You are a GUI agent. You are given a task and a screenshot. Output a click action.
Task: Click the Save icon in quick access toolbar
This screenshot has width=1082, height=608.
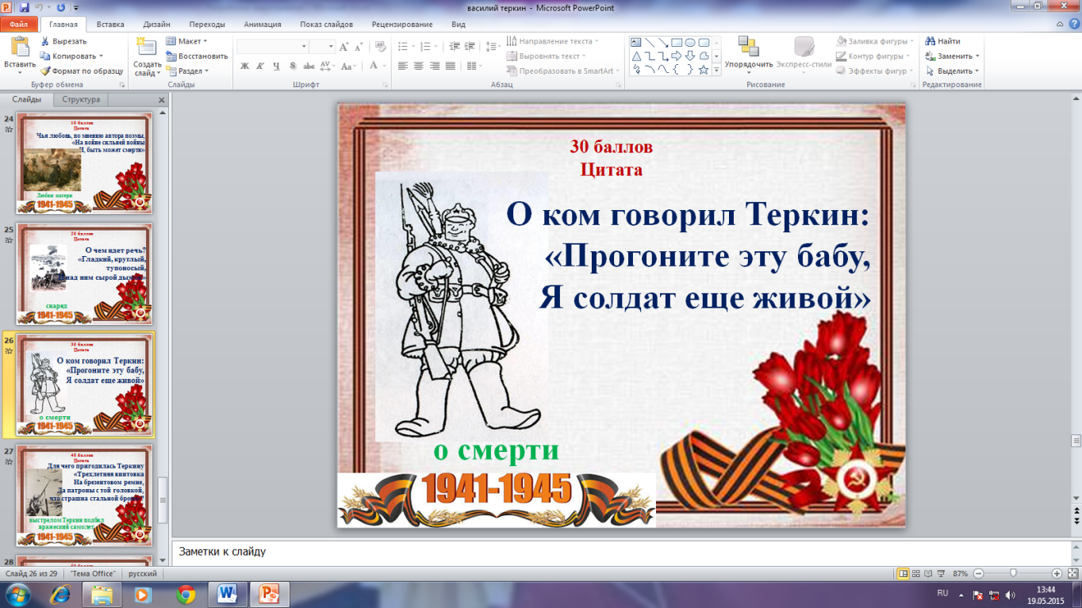[25, 7]
